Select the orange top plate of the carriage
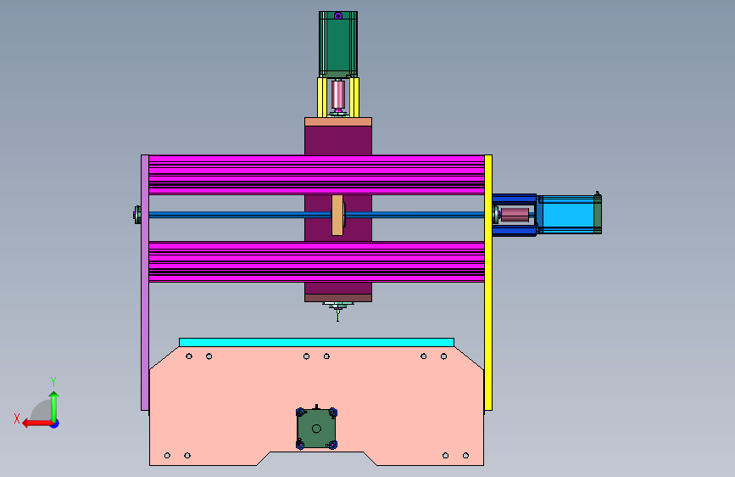 point(338,122)
